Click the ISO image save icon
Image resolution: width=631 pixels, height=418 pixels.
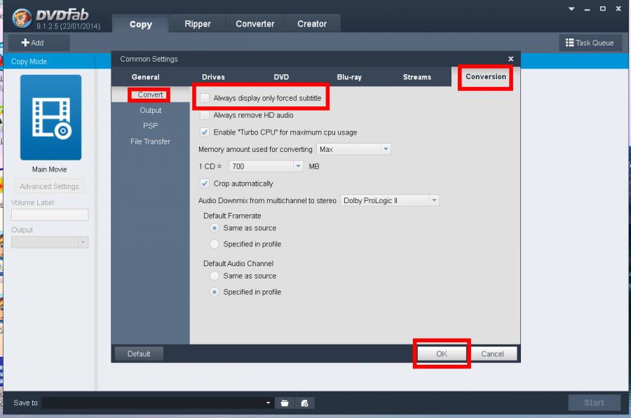[305, 403]
